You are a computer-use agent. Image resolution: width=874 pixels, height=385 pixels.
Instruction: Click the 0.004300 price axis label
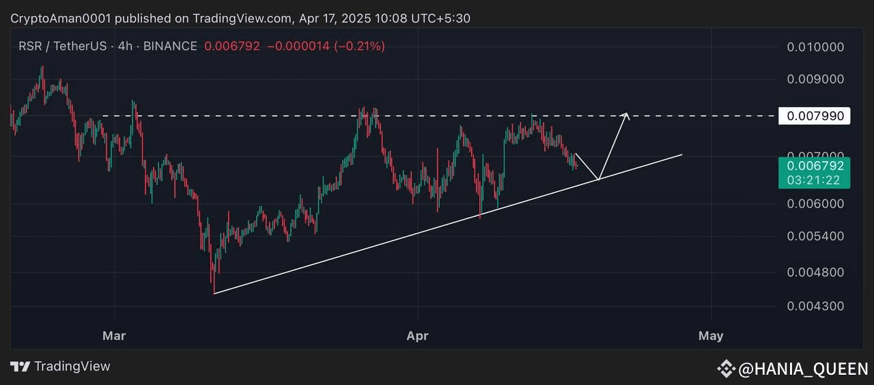815,306
